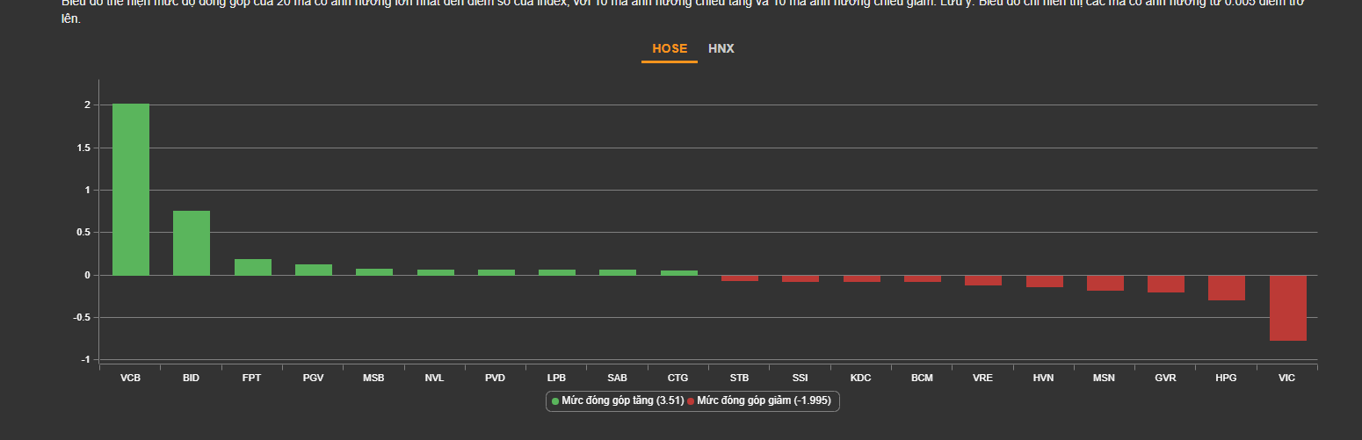Click the VRE red bar
Viewport: 1362px width, 440px height.
tap(983, 280)
